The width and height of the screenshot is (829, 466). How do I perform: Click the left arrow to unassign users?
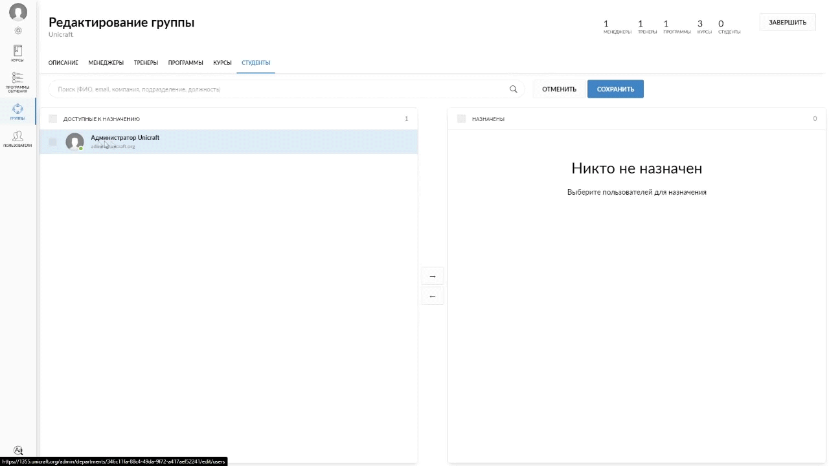click(433, 296)
